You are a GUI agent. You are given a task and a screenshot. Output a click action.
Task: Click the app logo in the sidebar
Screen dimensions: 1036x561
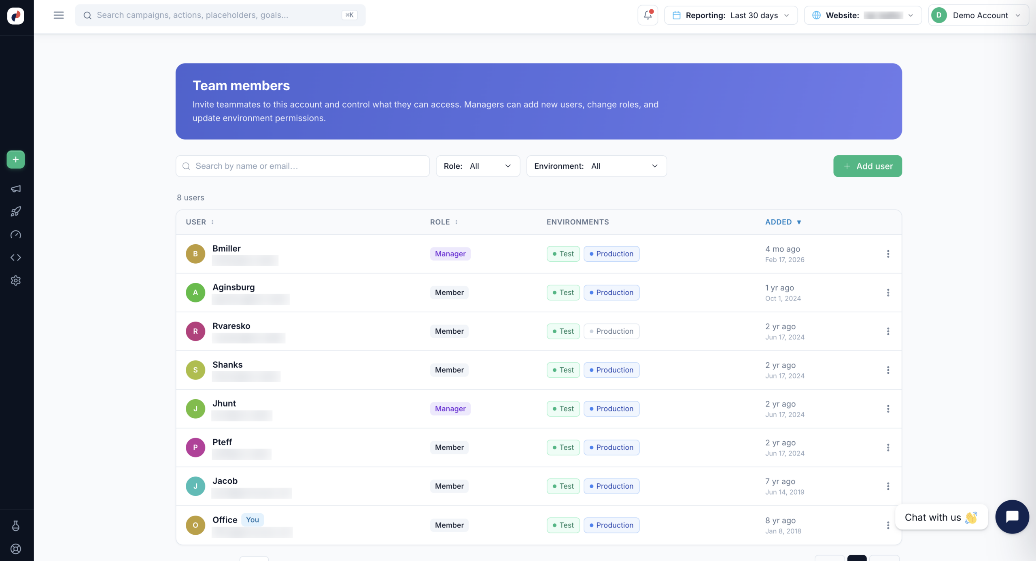pyautogui.click(x=16, y=16)
